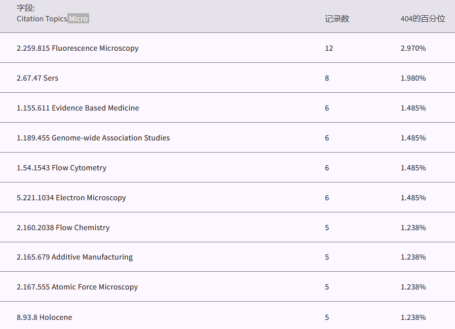Select the Additive Manufacturing topic
455x329 pixels.
pos(74,257)
